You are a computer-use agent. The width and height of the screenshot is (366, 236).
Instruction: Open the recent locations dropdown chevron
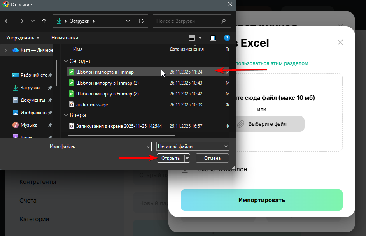[33, 21]
